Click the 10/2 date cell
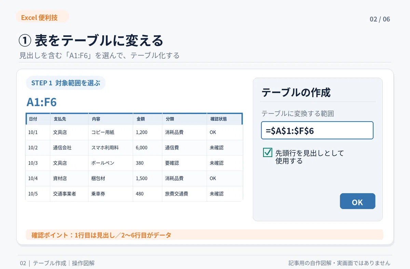This screenshot has width=410, height=269. 38,148
